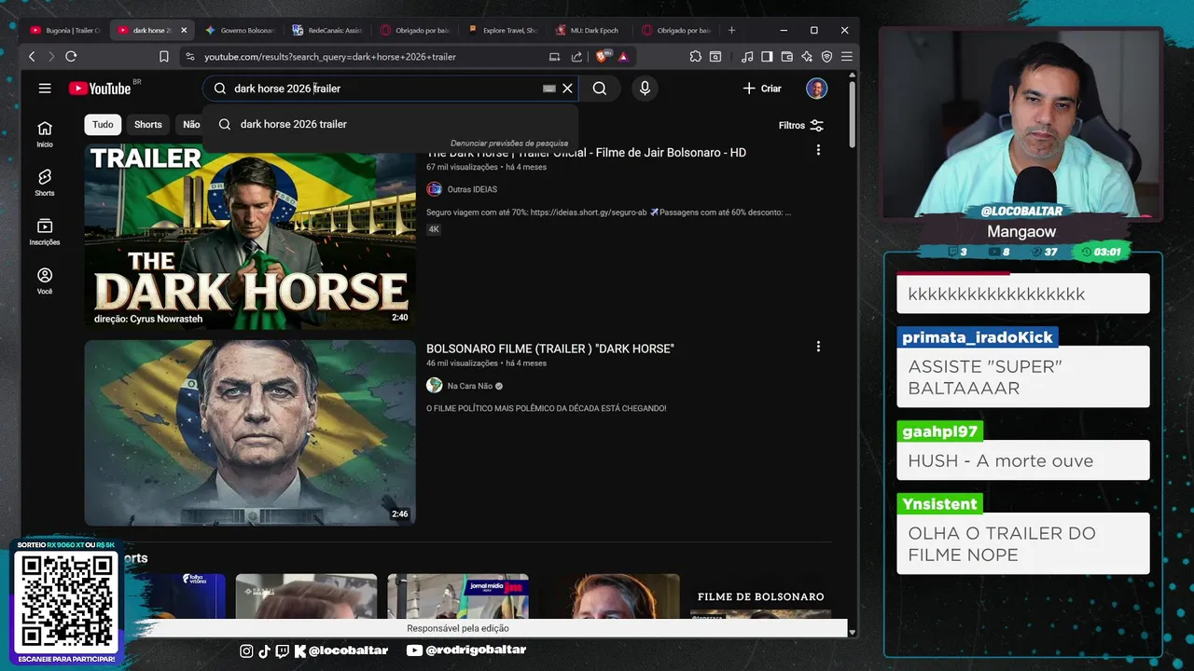Go forward in the browser

(51, 57)
